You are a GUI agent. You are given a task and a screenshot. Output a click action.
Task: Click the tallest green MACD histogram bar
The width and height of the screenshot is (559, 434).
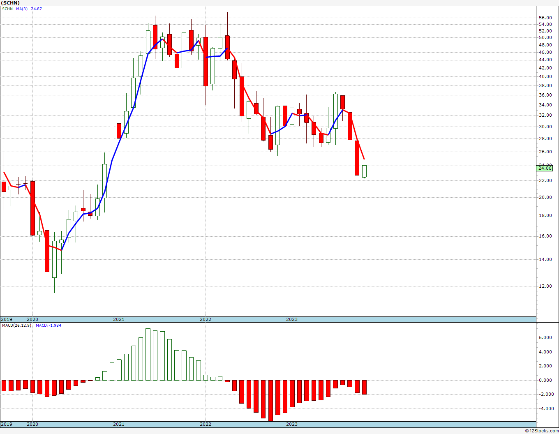point(148,354)
